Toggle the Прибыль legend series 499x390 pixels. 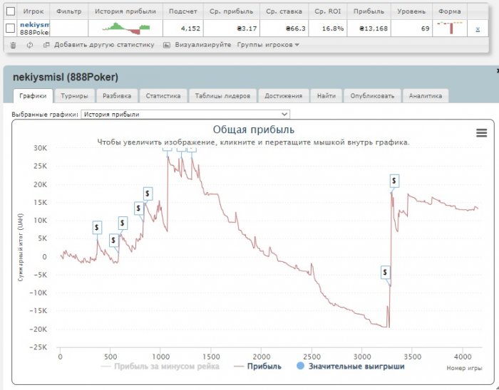pos(258,367)
